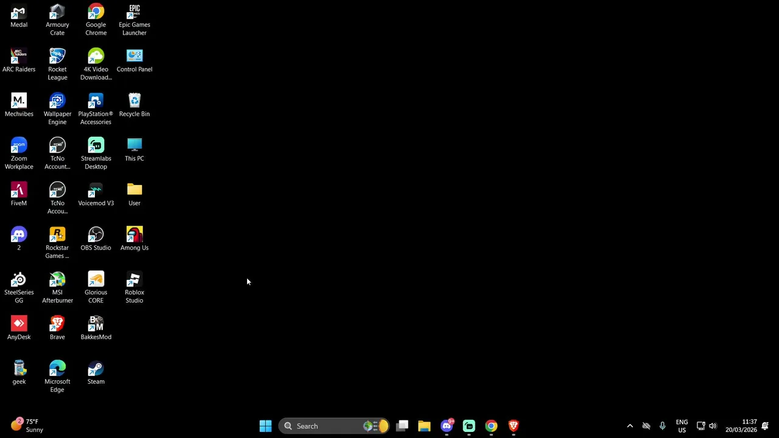Select Rockstar Games Launcher icon
The height and width of the screenshot is (438, 779).
57,243
